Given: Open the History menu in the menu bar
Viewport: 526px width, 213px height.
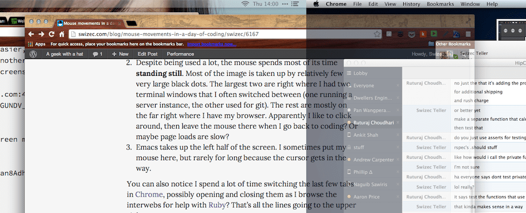Looking at the screenshot, I should click(411, 4).
